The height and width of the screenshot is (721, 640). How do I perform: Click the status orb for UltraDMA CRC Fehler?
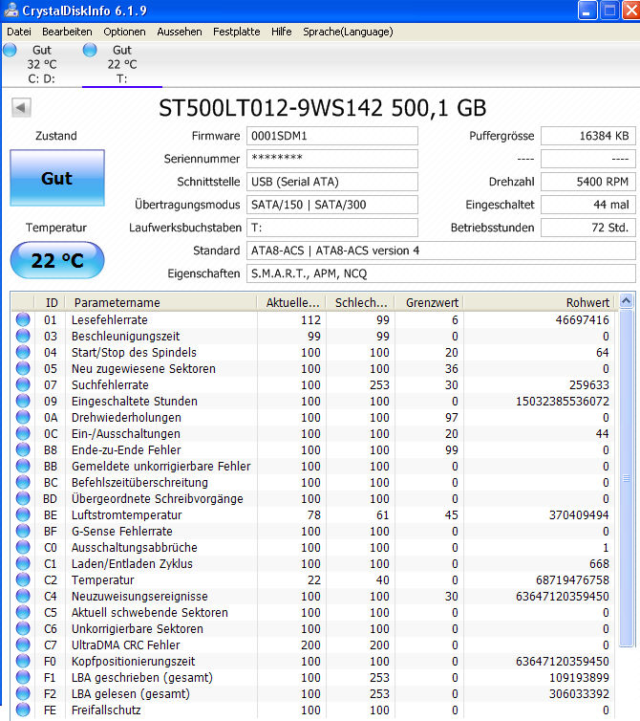23,645
